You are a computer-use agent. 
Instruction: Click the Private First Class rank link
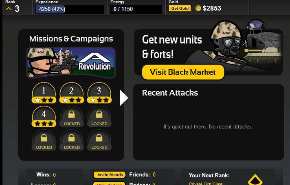206,183
